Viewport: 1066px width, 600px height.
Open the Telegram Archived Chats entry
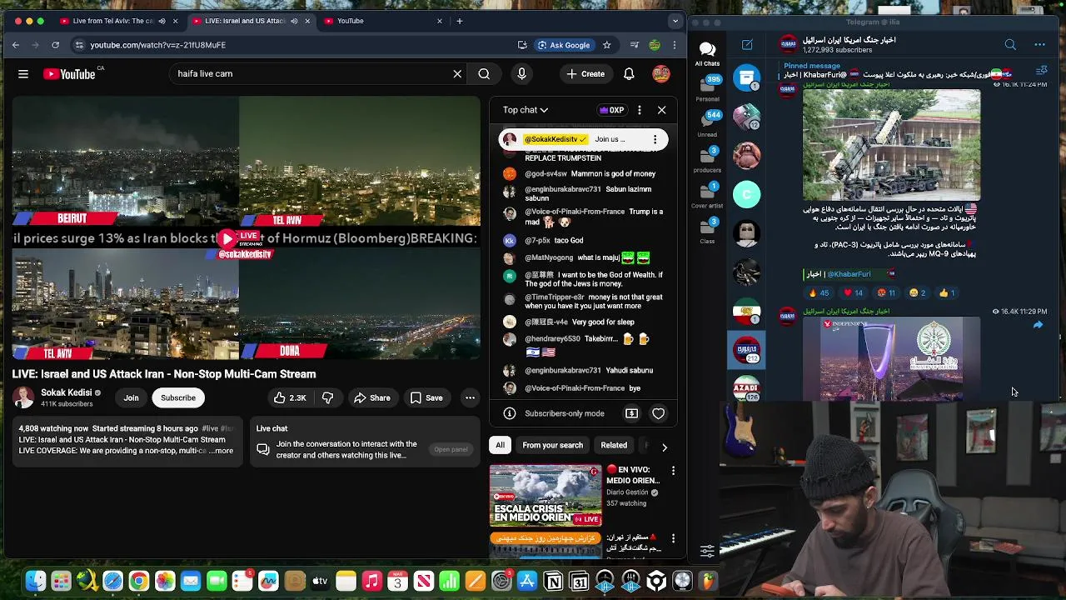(746, 77)
